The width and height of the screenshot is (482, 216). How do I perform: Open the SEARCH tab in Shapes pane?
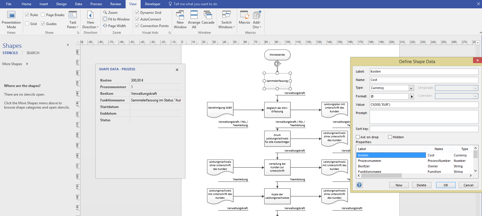33,53
